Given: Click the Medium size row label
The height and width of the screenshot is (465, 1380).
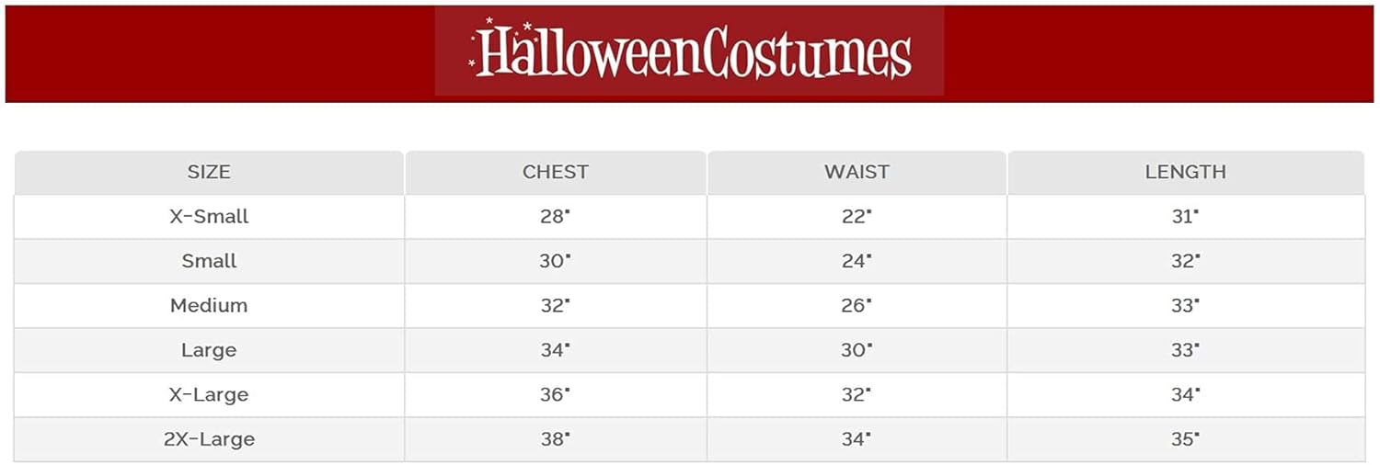Looking at the screenshot, I should (x=209, y=306).
